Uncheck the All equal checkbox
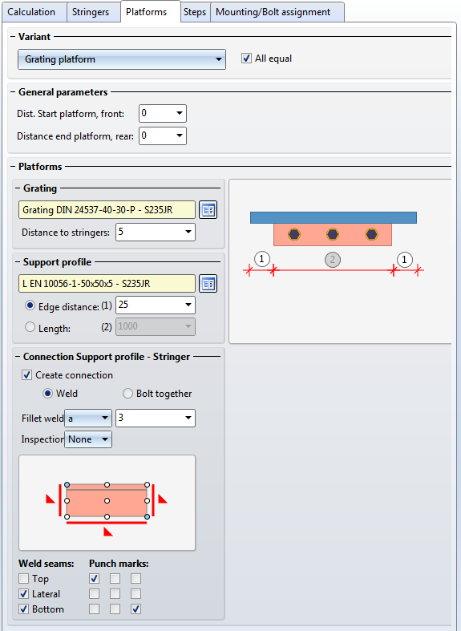 pyautogui.click(x=246, y=59)
